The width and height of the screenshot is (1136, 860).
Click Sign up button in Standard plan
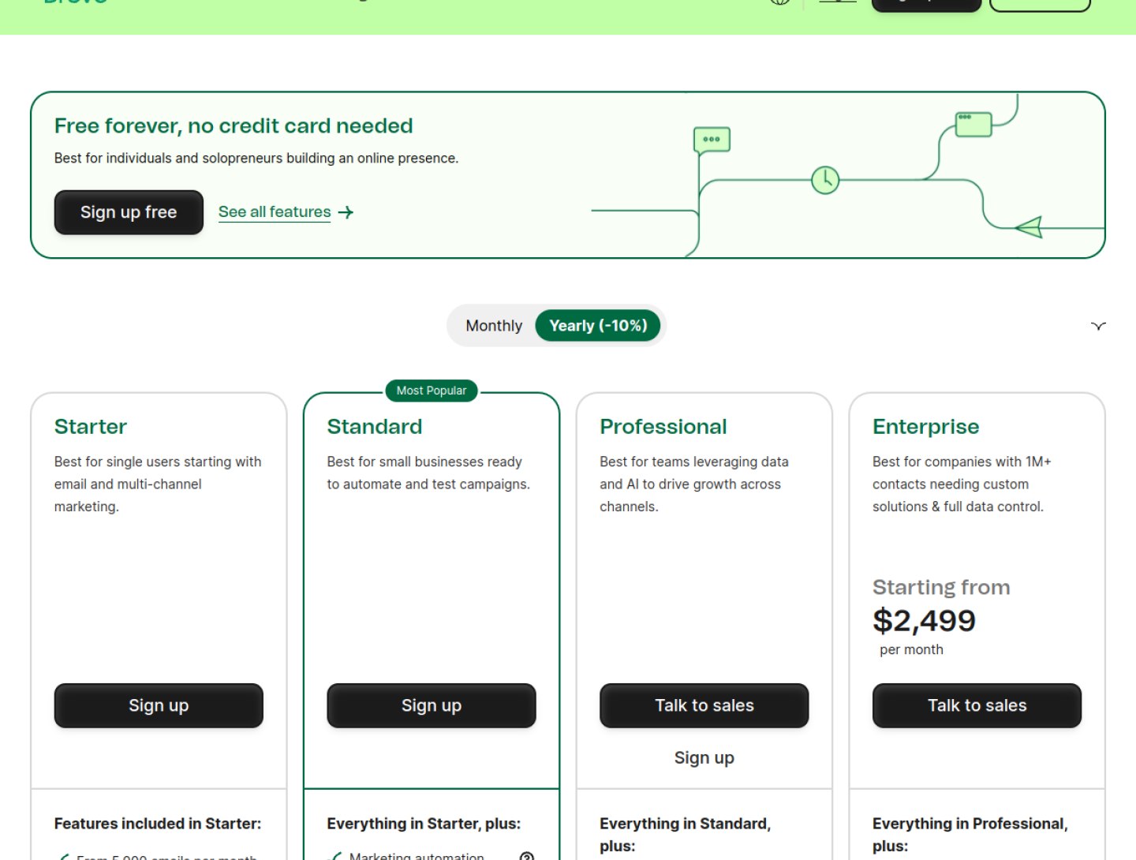432,705
